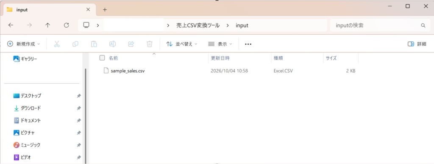This screenshot has width=434, height=164.
Task: Open ビデオ in navigation pane
Action: 22,157
